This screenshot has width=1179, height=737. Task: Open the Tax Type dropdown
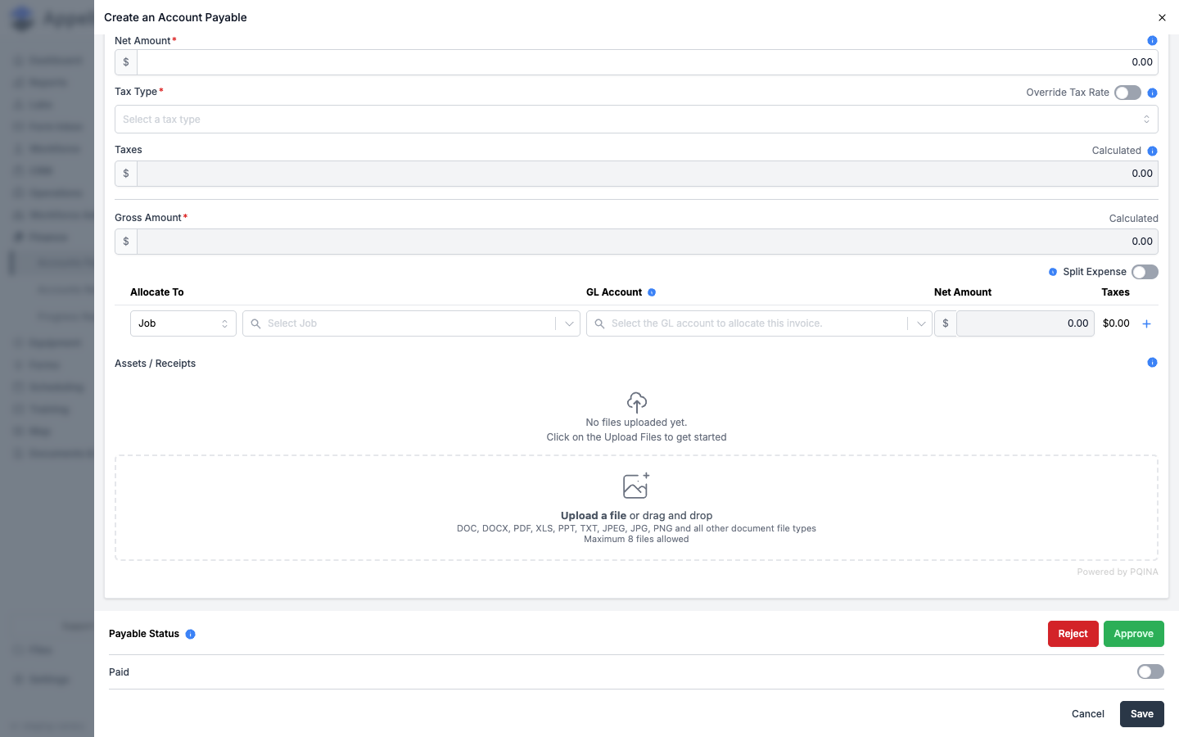coord(636,120)
